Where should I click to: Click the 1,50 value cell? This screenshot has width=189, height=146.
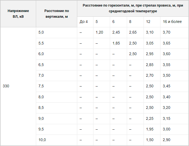click(x=152, y=140)
